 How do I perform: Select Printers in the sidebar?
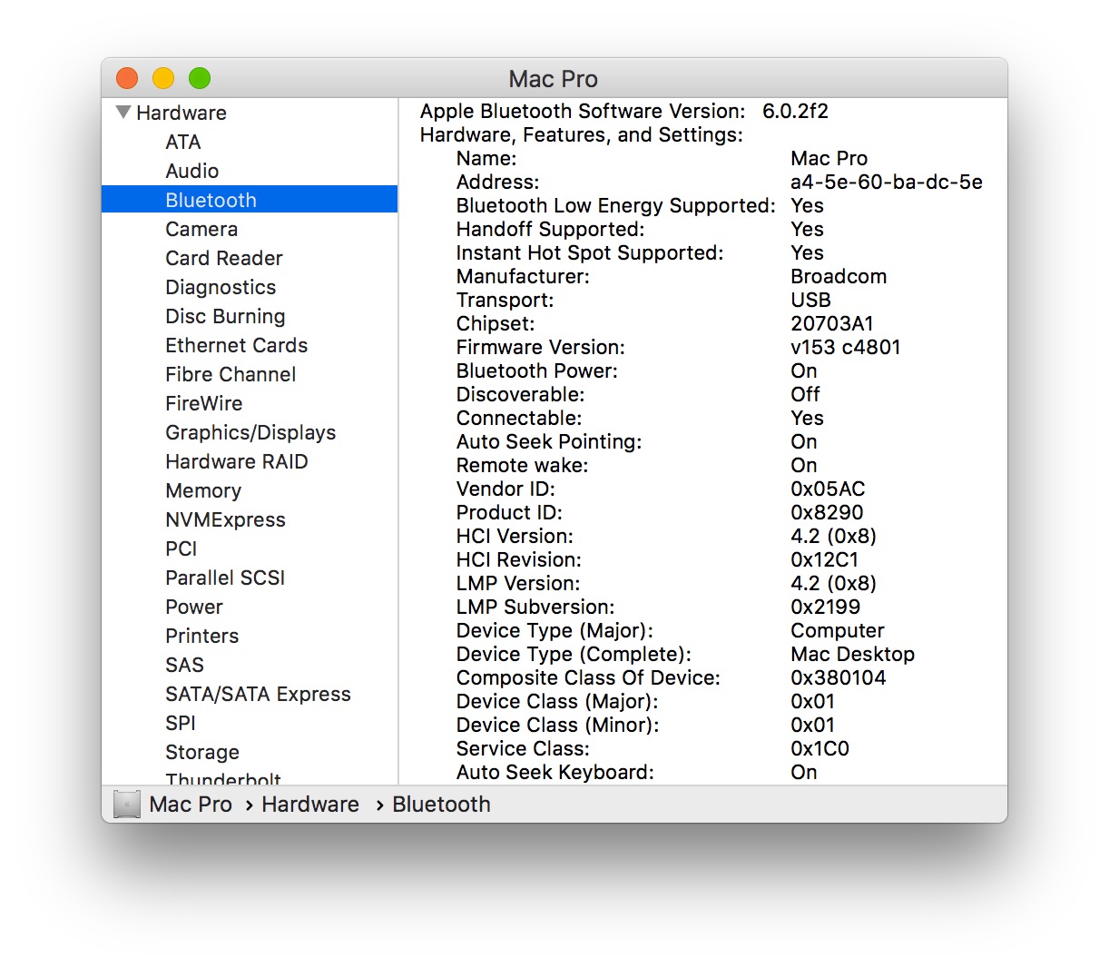[202, 636]
